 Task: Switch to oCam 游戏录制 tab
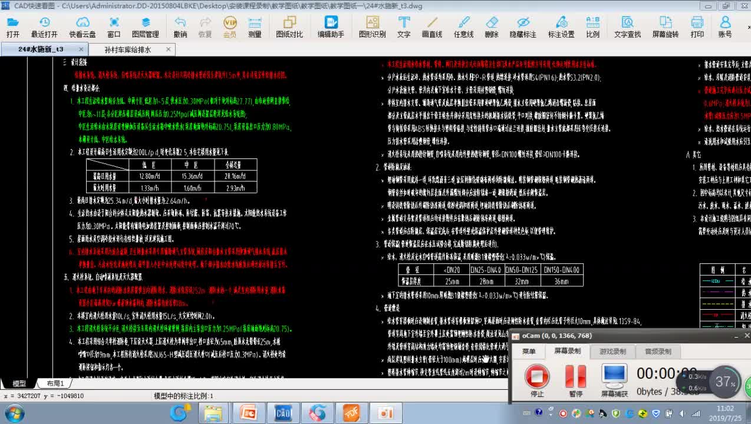pos(612,352)
